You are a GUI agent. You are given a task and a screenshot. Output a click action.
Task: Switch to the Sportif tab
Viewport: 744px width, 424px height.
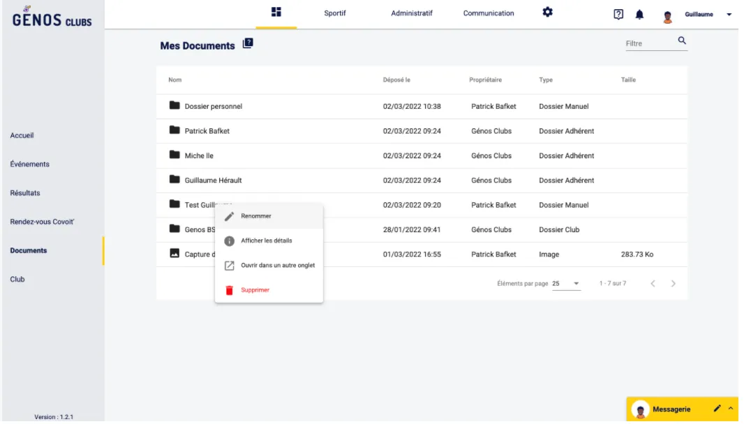pos(335,13)
